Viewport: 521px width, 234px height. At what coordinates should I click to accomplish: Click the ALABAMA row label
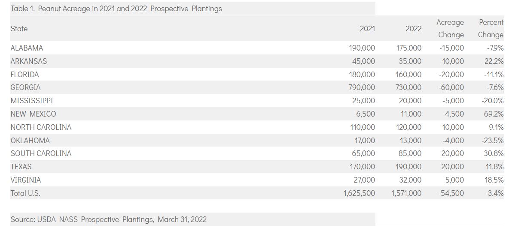(x=27, y=48)
